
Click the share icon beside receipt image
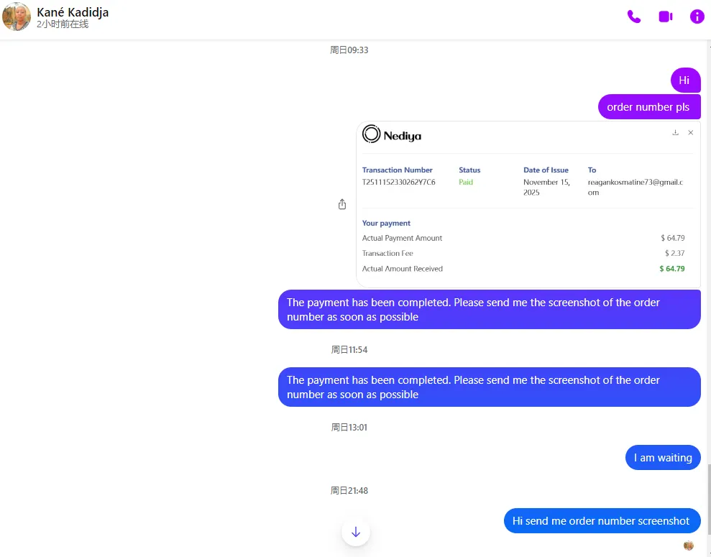pos(342,204)
